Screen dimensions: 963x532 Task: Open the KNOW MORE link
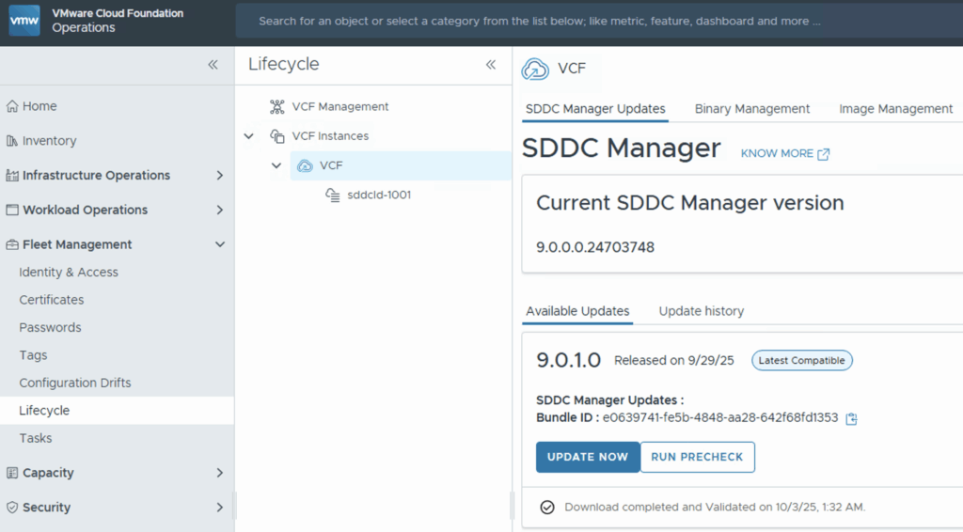tap(784, 154)
